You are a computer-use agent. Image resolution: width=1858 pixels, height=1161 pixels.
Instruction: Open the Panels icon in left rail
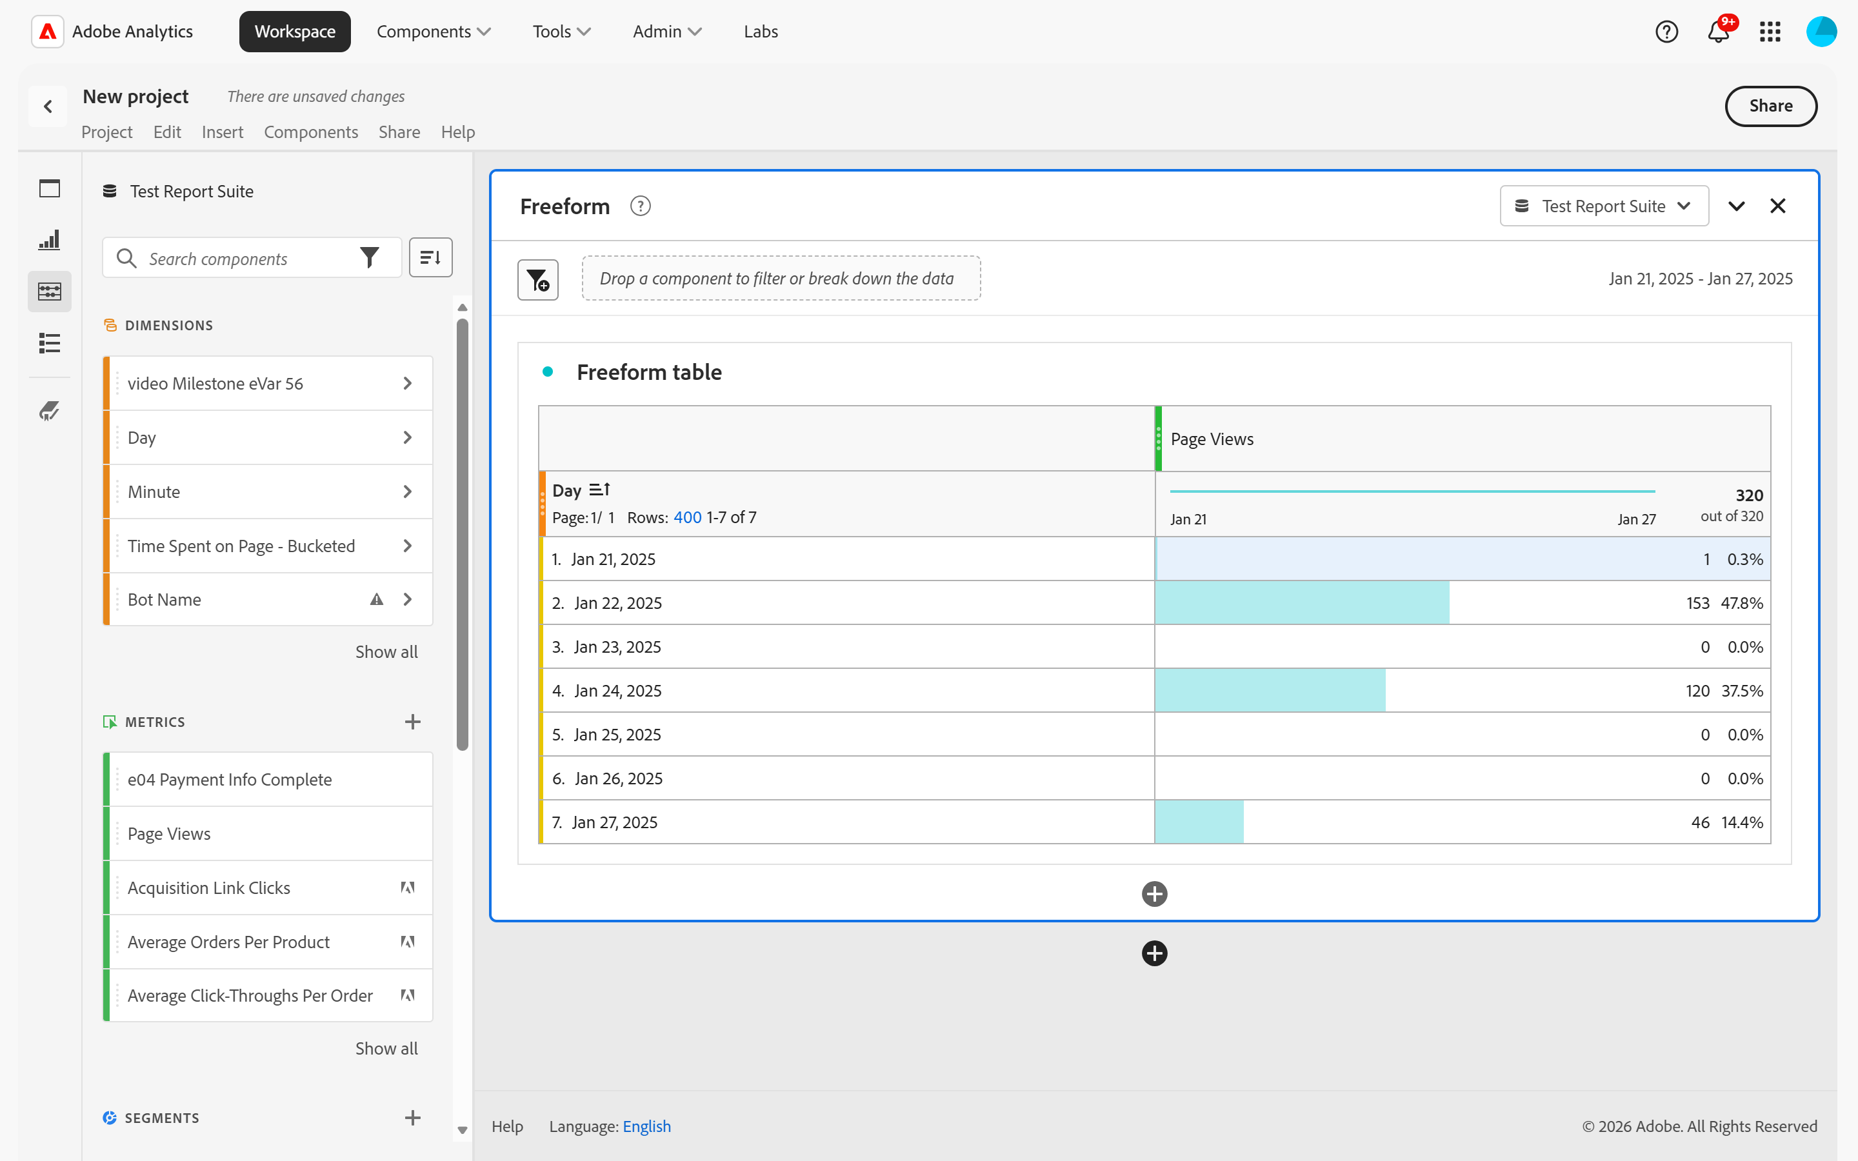[x=49, y=189]
